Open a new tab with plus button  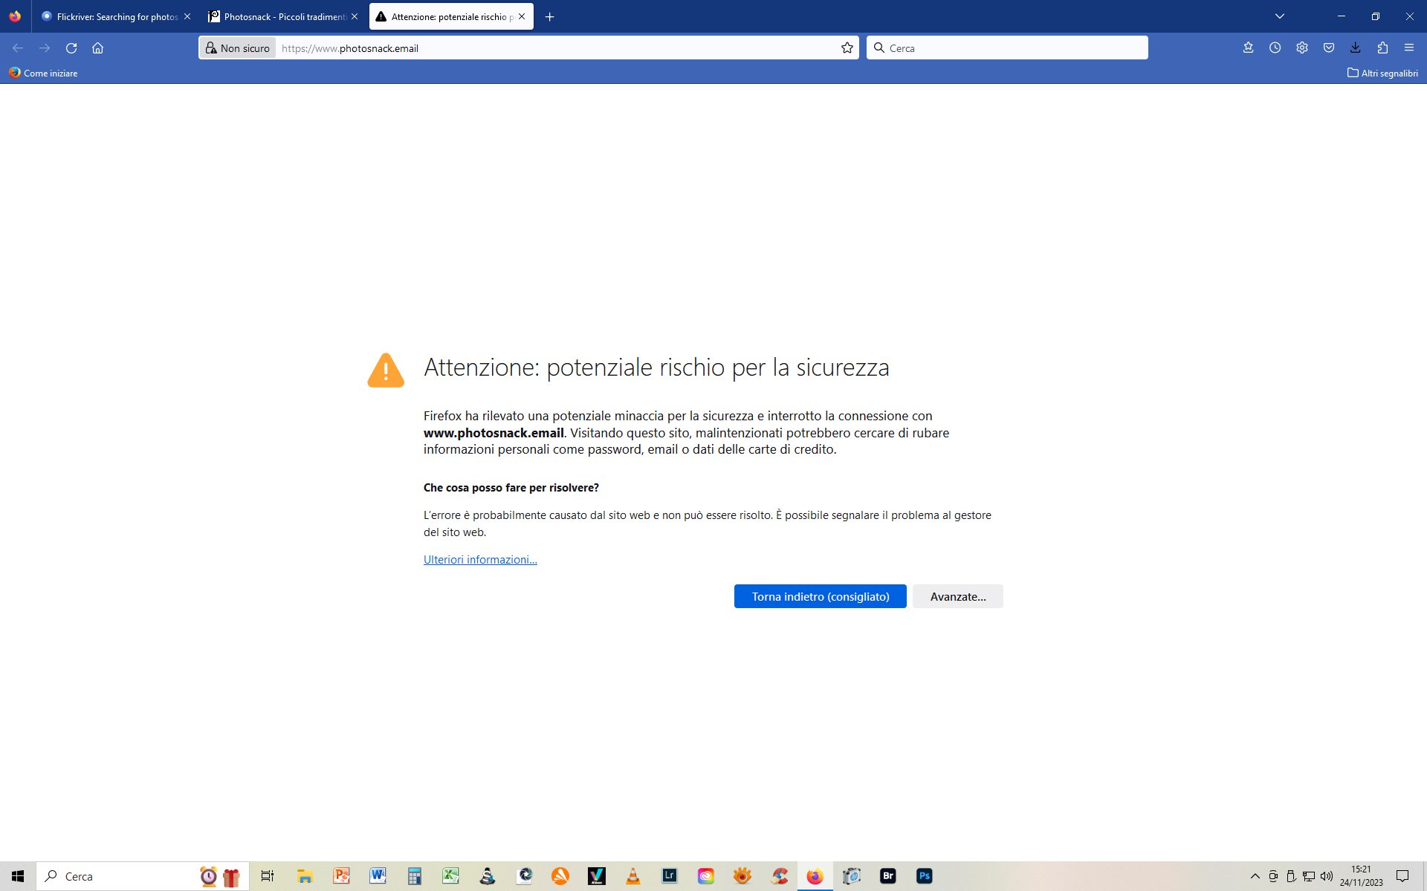(549, 16)
